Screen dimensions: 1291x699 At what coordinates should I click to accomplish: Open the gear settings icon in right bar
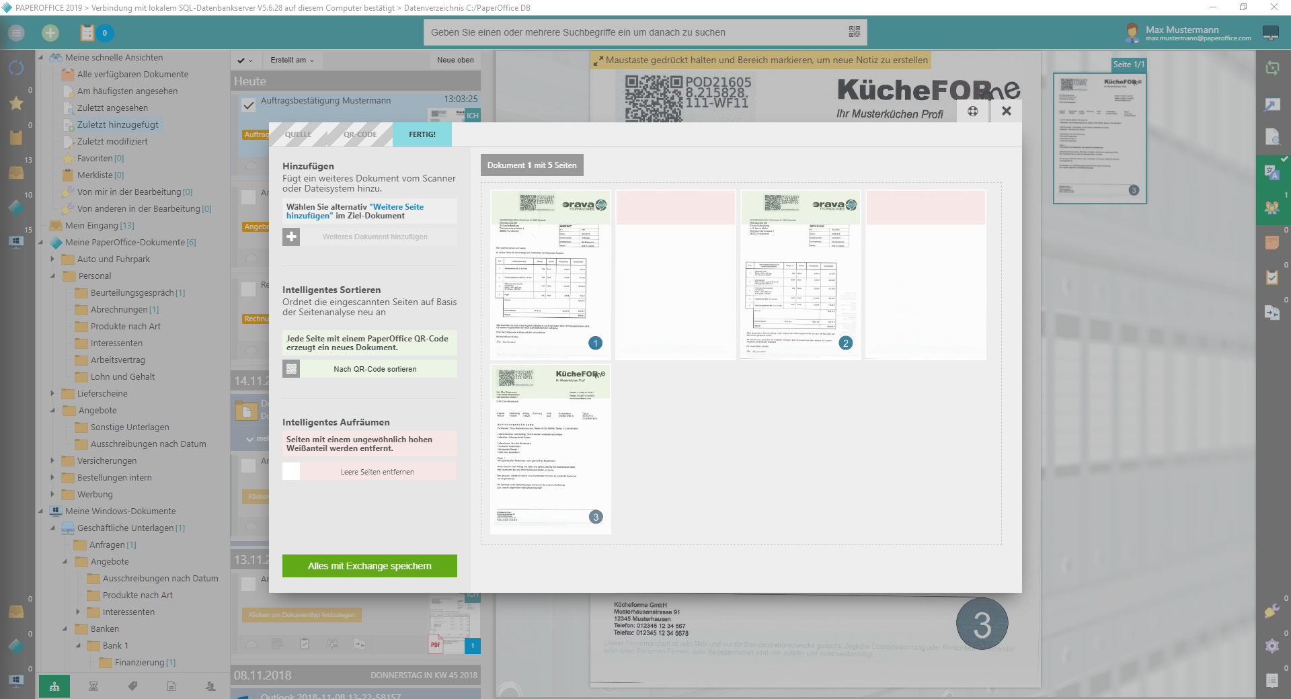pos(1272,646)
